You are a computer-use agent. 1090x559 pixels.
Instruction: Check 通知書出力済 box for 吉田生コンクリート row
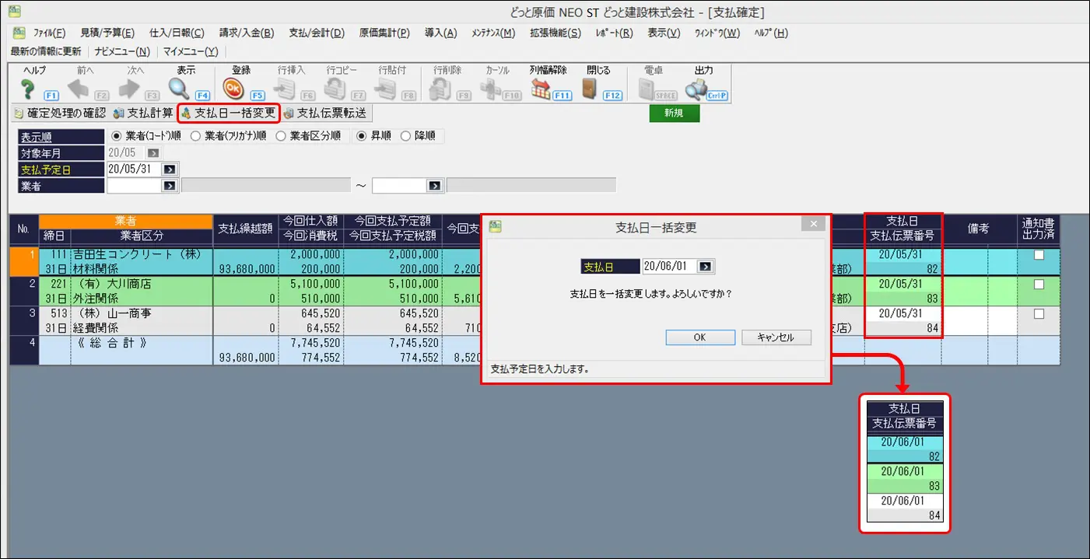[x=1038, y=255]
